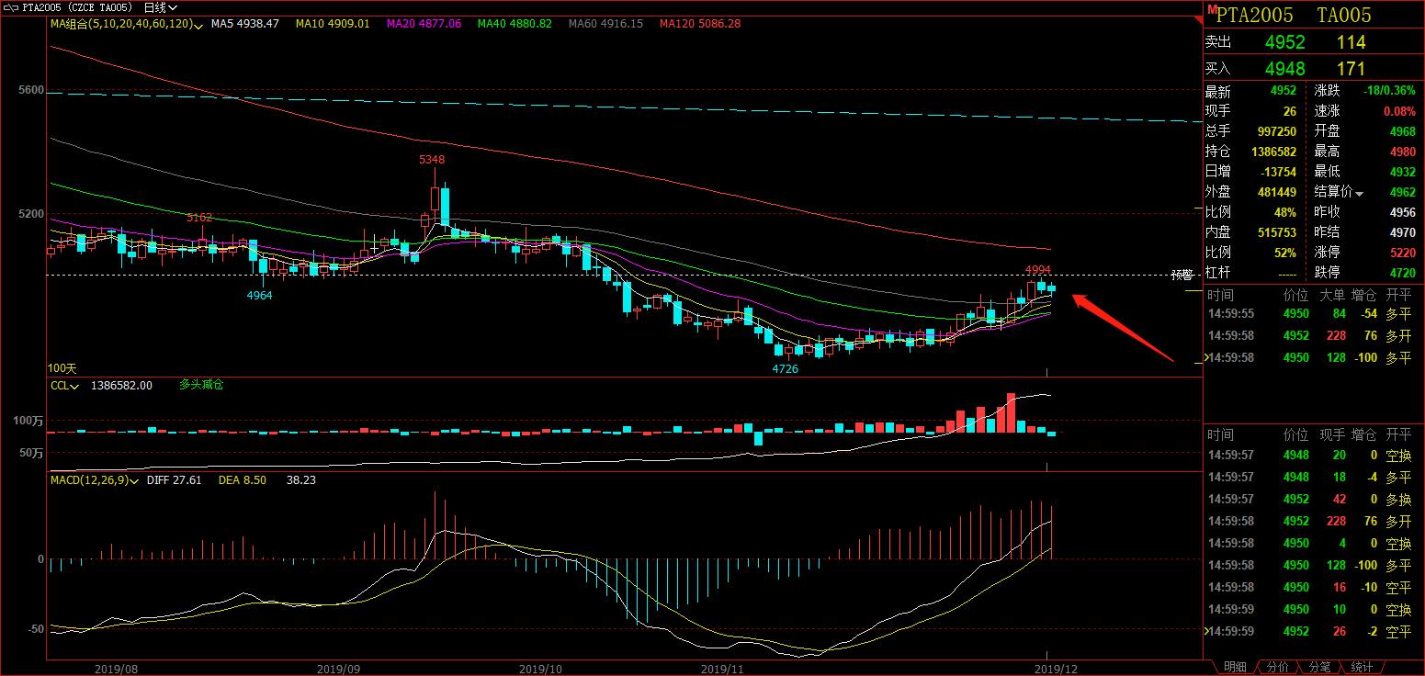Switch to the 分笔 tab
Image resolution: width=1425 pixels, height=676 pixels.
pyautogui.click(x=1319, y=667)
